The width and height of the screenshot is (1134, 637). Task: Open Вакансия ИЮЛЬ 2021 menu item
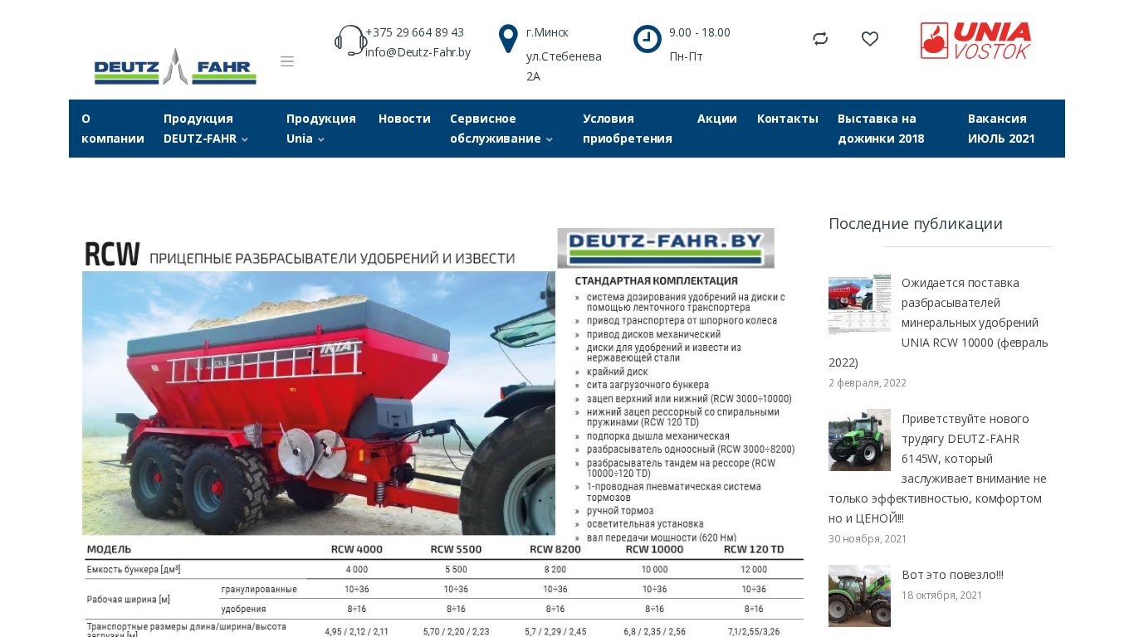[1001, 129]
